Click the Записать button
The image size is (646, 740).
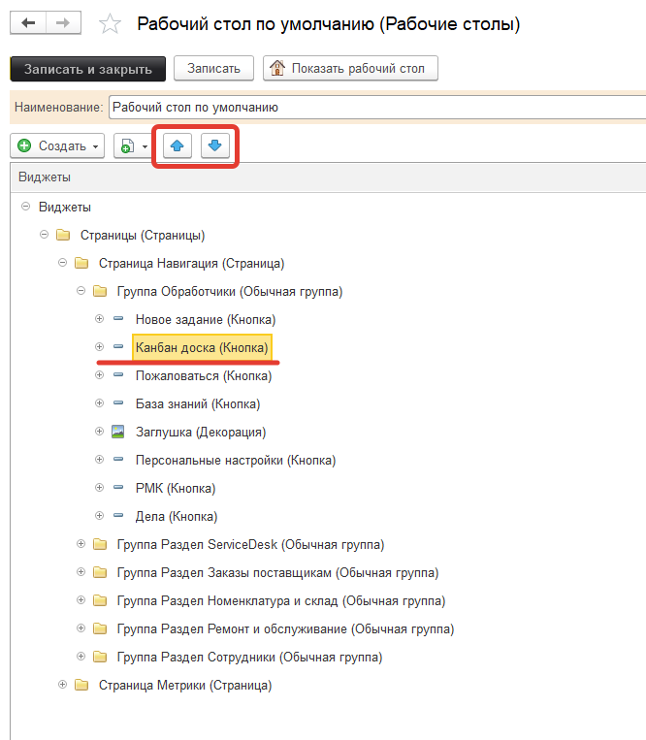click(x=213, y=69)
